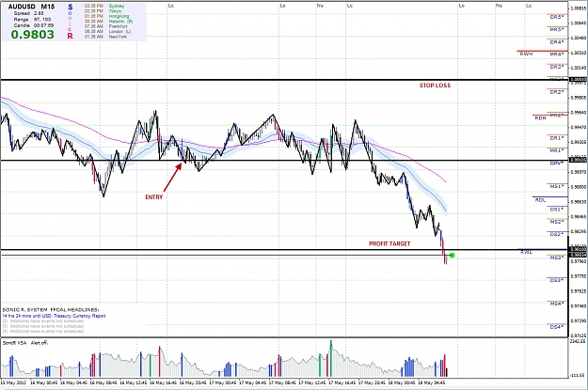
Task: Click the 0.97960 price axis value
Action: point(579,261)
